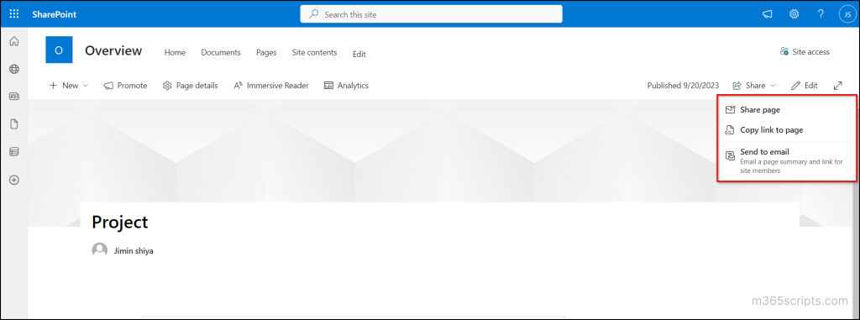This screenshot has height=320, width=860.
Task: Open the My files icon in left rail
Action: click(x=14, y=124)
